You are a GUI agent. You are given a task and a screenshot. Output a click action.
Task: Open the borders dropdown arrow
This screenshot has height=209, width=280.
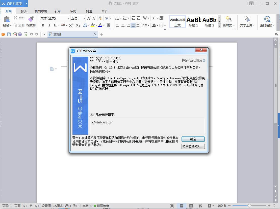click(165, 25)
